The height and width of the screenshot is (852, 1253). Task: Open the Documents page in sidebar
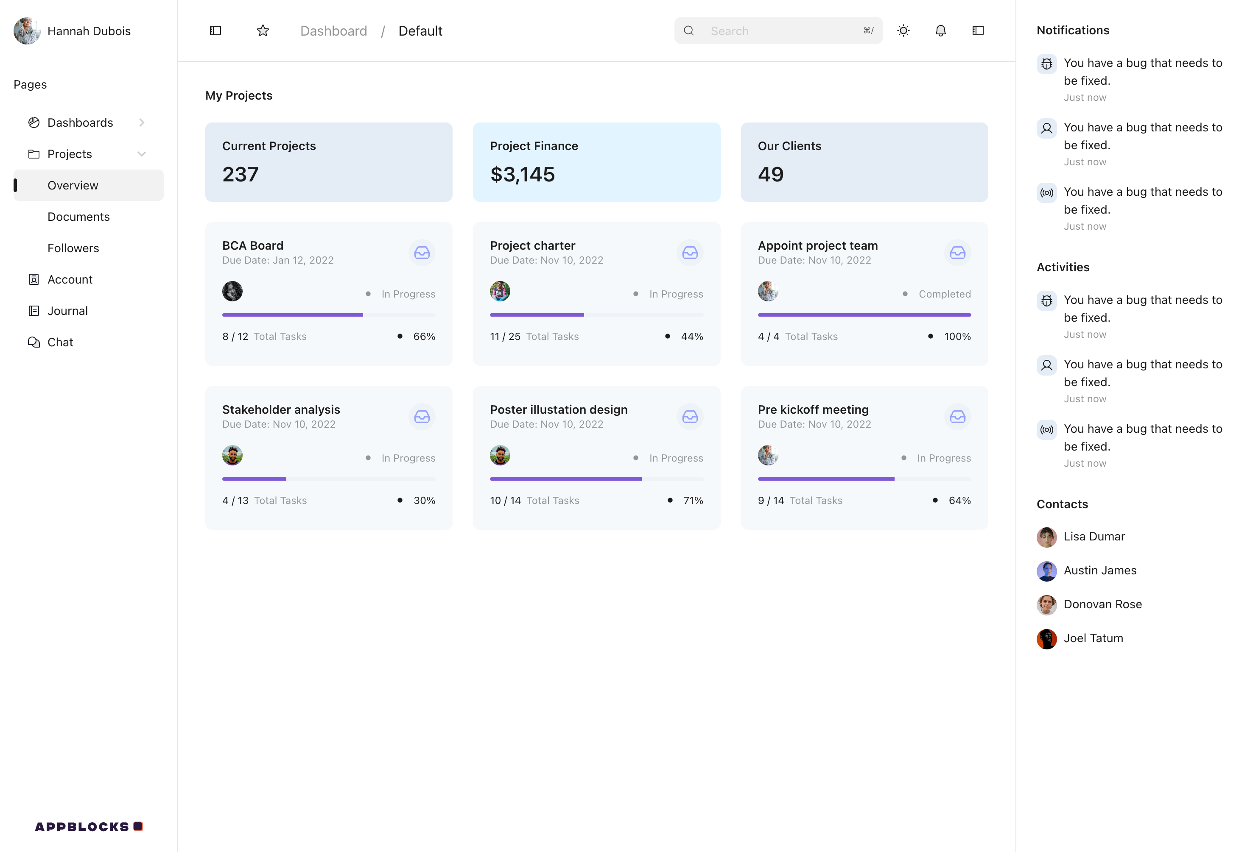[79, 217]
